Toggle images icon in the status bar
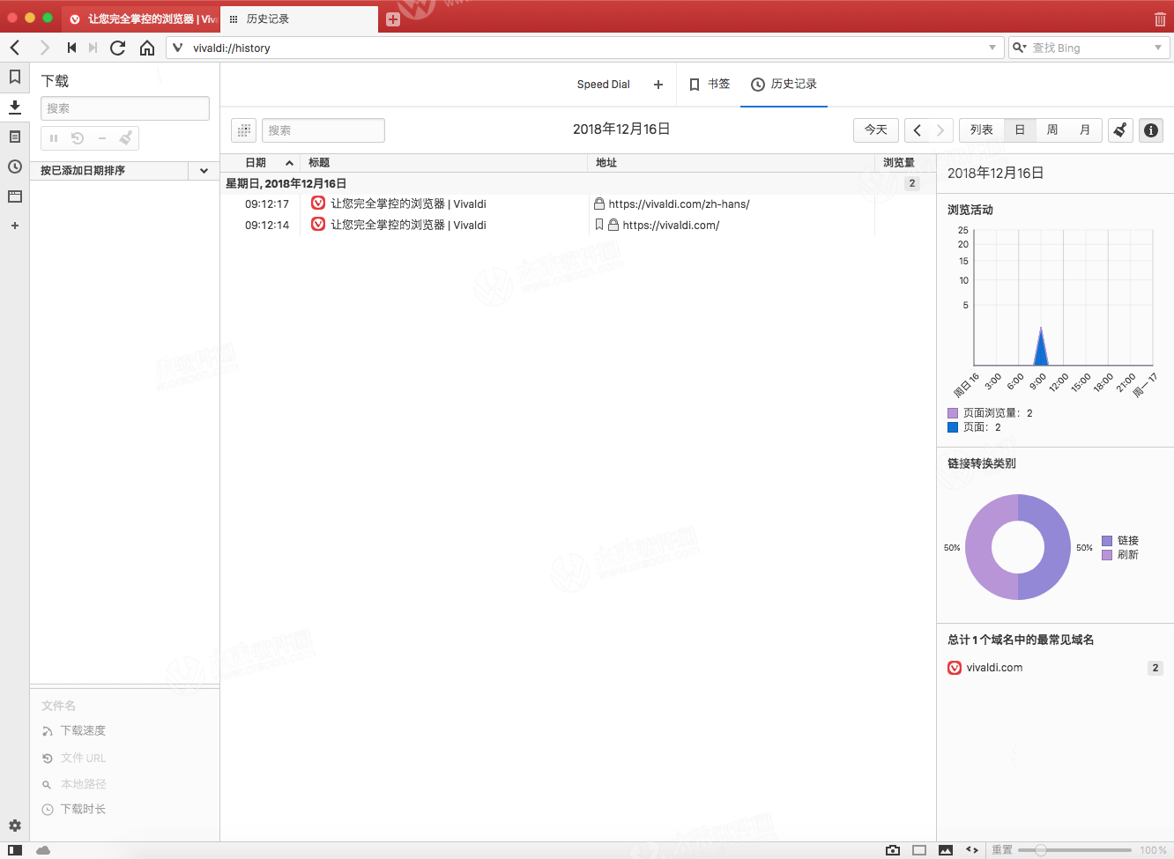The height and width of the screenshot is (859, 1174). (x=946, y=849)
